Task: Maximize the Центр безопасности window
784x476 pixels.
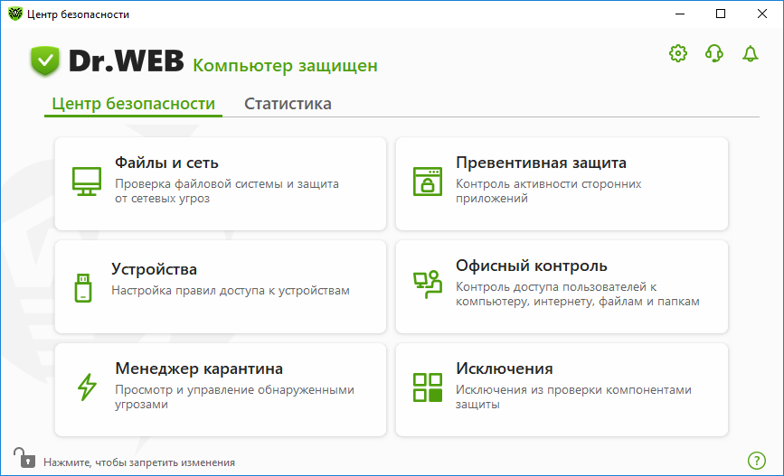Action: click(721, 14)
